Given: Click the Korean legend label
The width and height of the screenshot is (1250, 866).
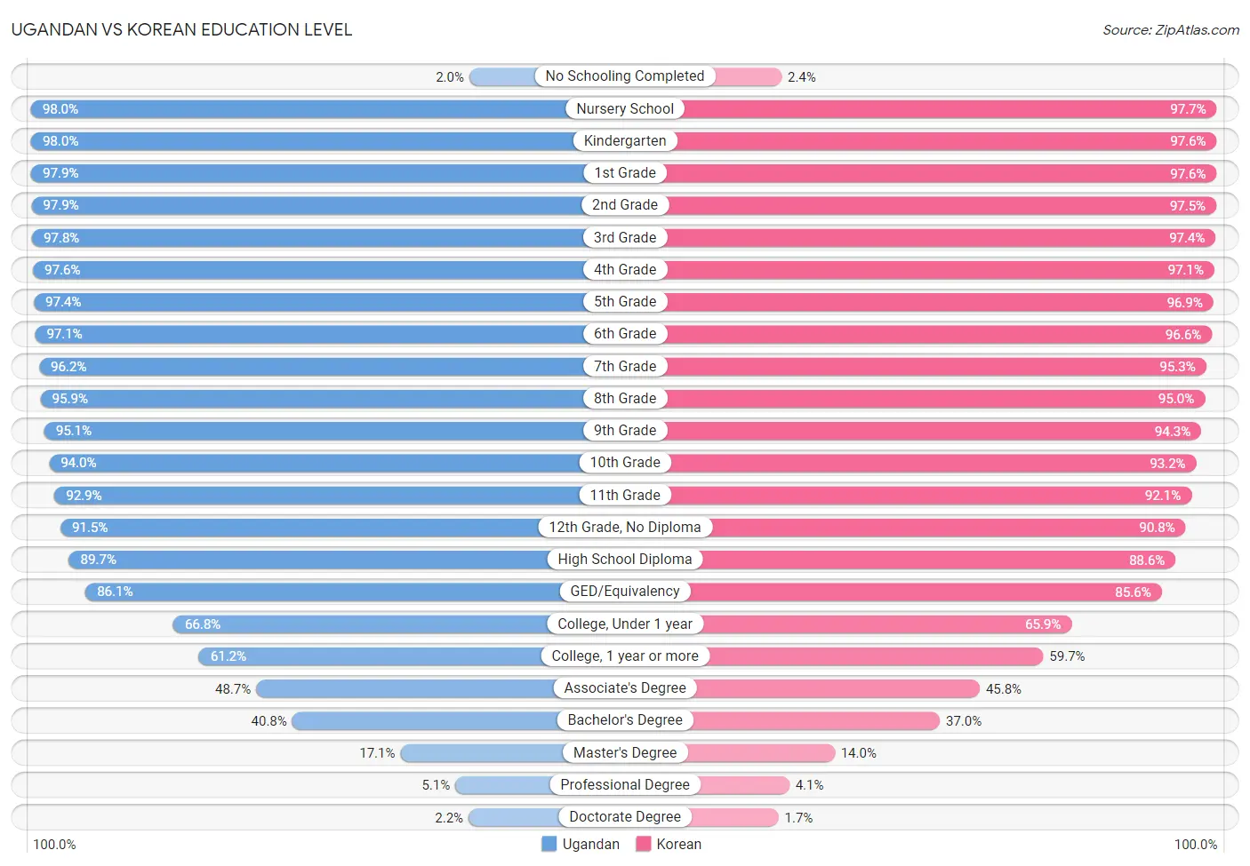Looking at the screenshot, I should pyautogui.click(x=678, y=844).
